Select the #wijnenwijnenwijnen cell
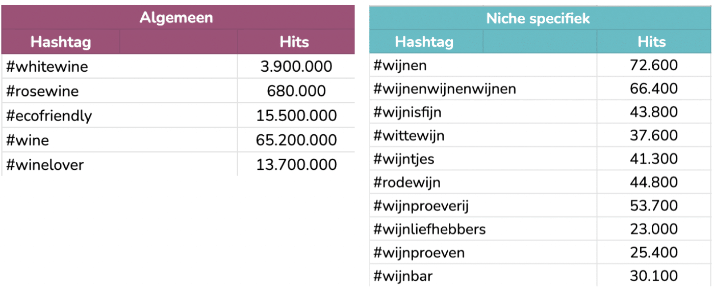 click(x=483, y=89)
